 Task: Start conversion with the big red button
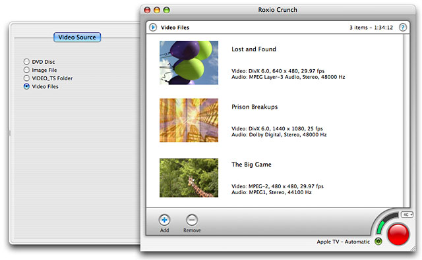(x=398, y=234)
